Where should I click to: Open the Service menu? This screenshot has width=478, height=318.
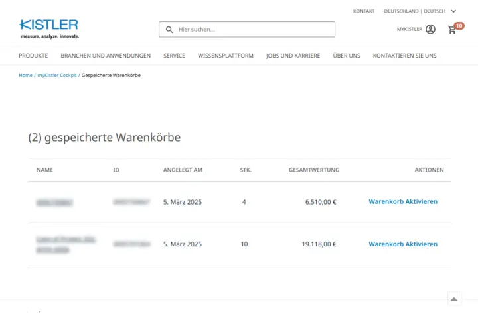pos(174,56)
